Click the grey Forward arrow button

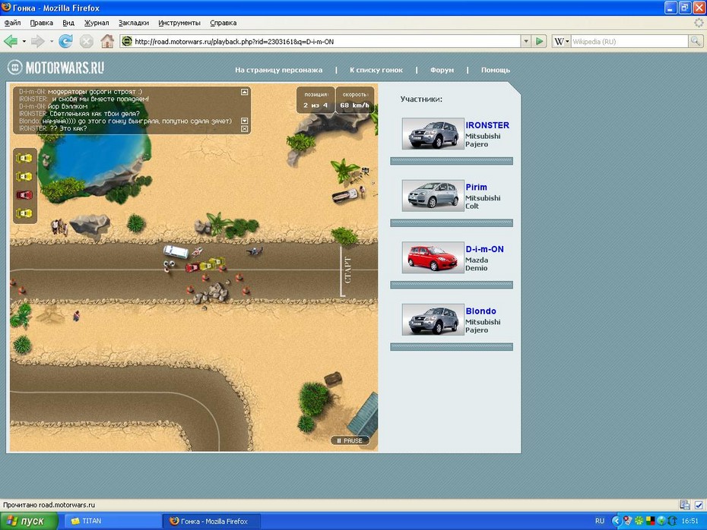[37, 42]
